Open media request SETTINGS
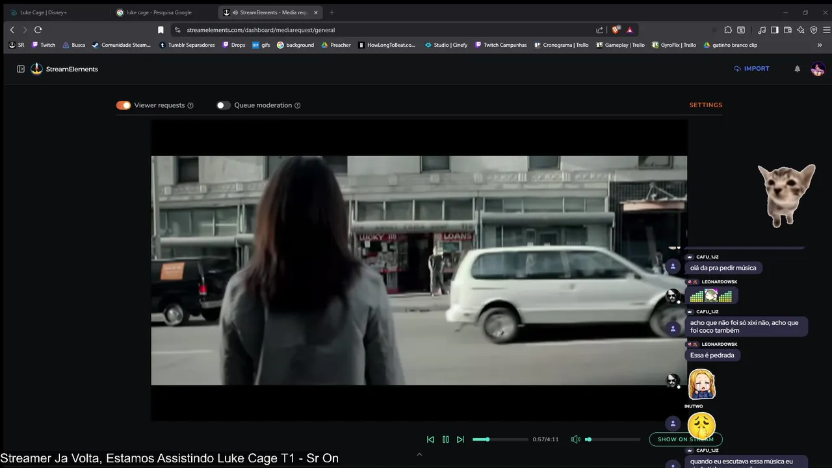This screenshot has height=468, width=832. (706, 105)
